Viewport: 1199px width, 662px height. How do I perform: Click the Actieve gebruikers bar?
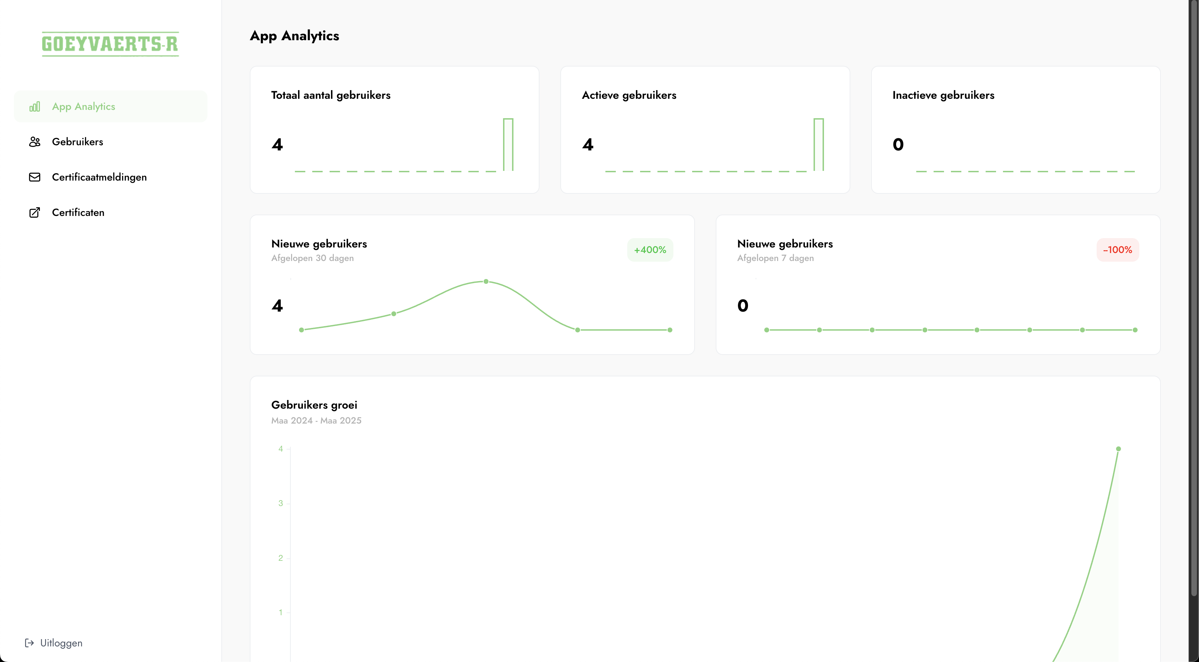tap(818, 145)
